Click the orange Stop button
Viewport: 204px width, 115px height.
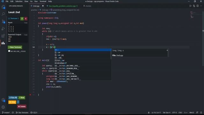(x=12, y=102)
